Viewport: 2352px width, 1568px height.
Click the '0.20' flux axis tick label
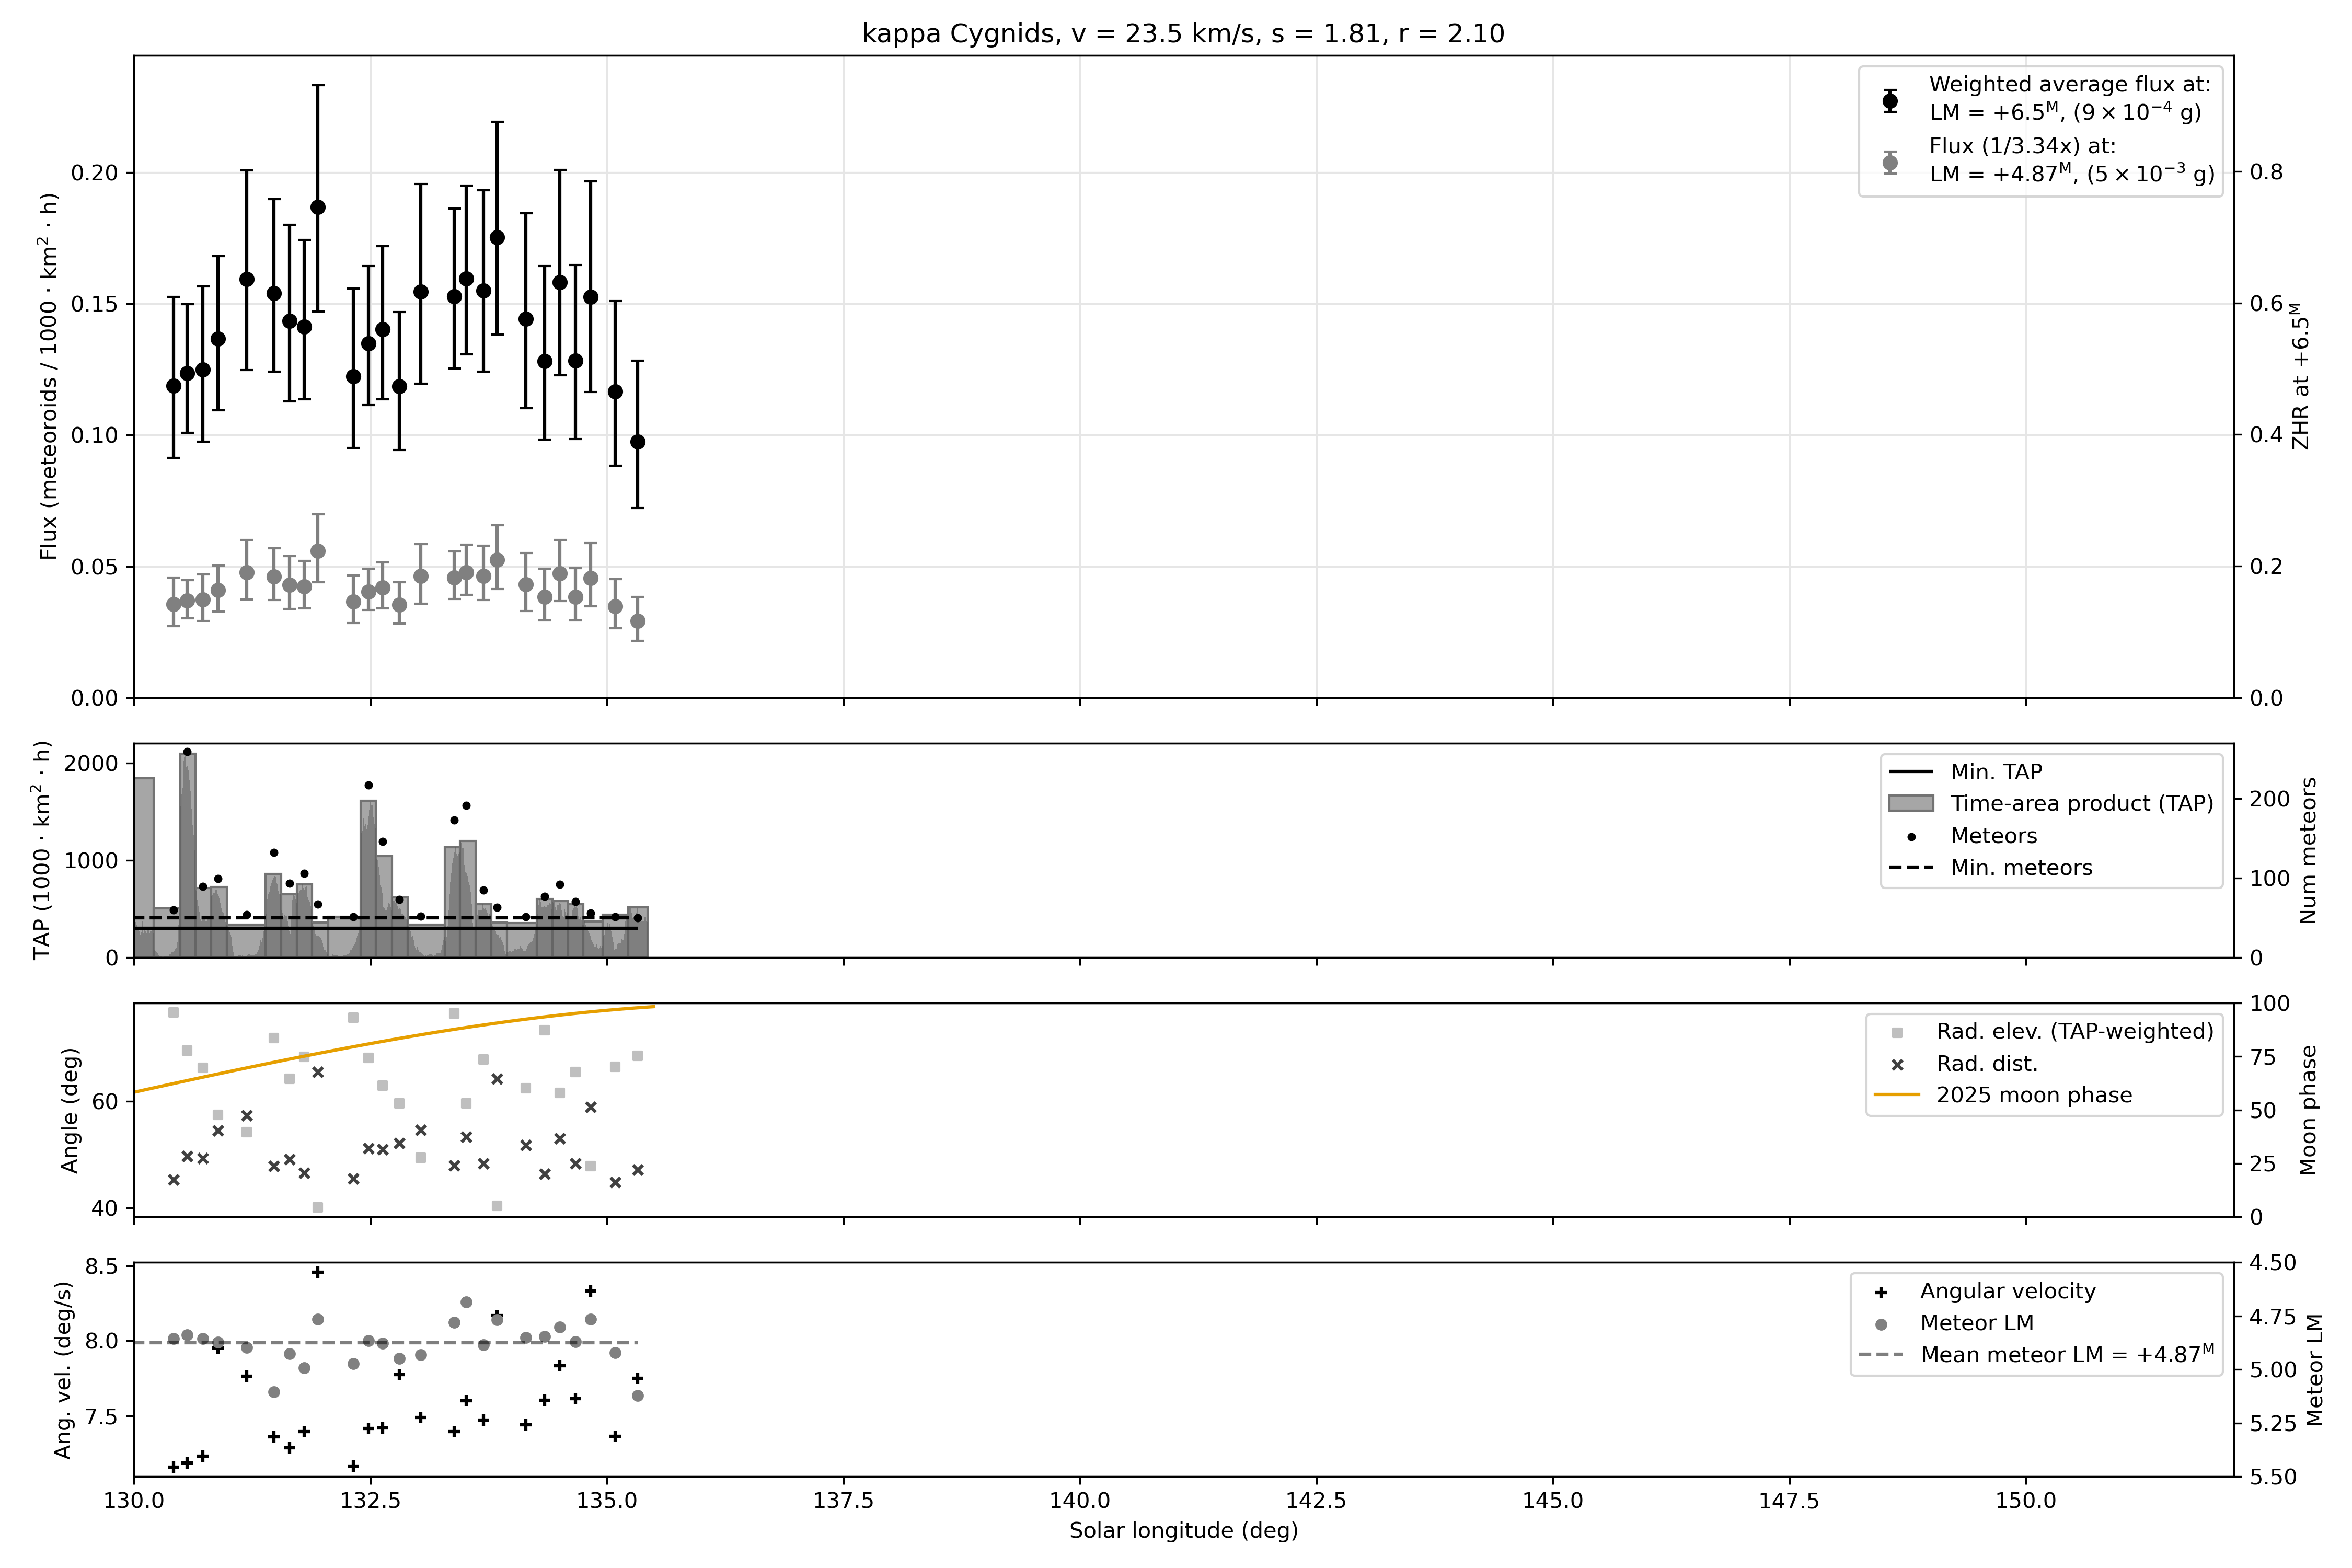pyautogui.click(x=94, y=173)
